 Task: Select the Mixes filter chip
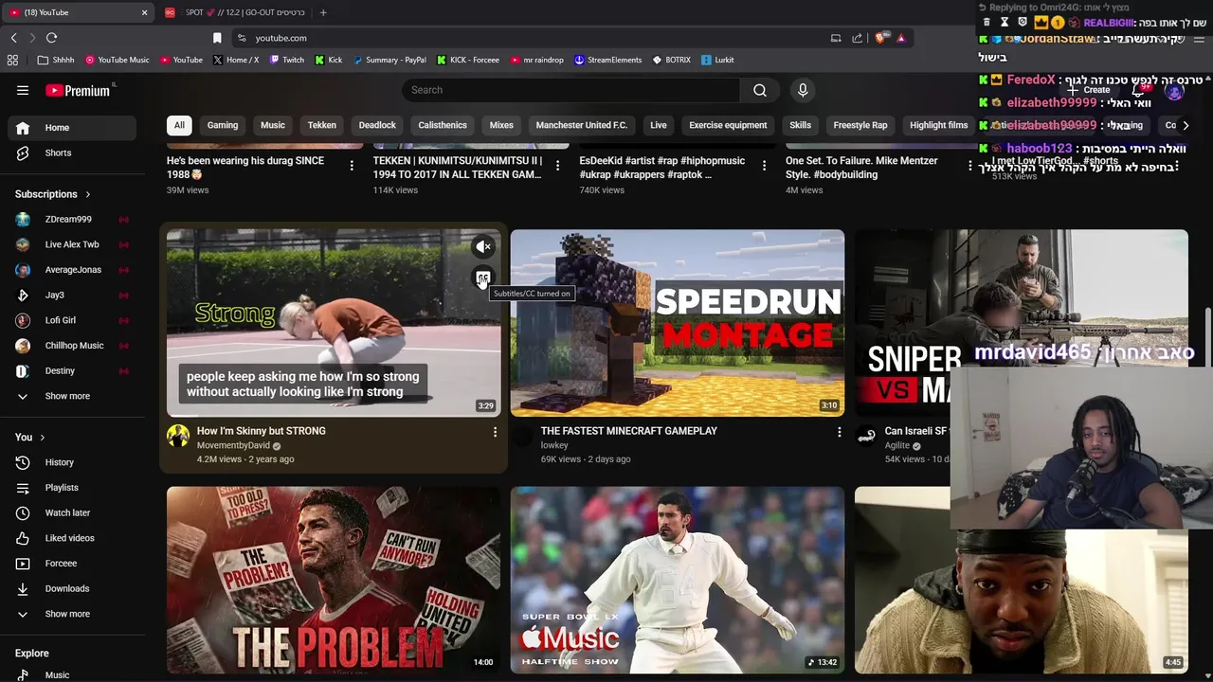click(501, 125)
